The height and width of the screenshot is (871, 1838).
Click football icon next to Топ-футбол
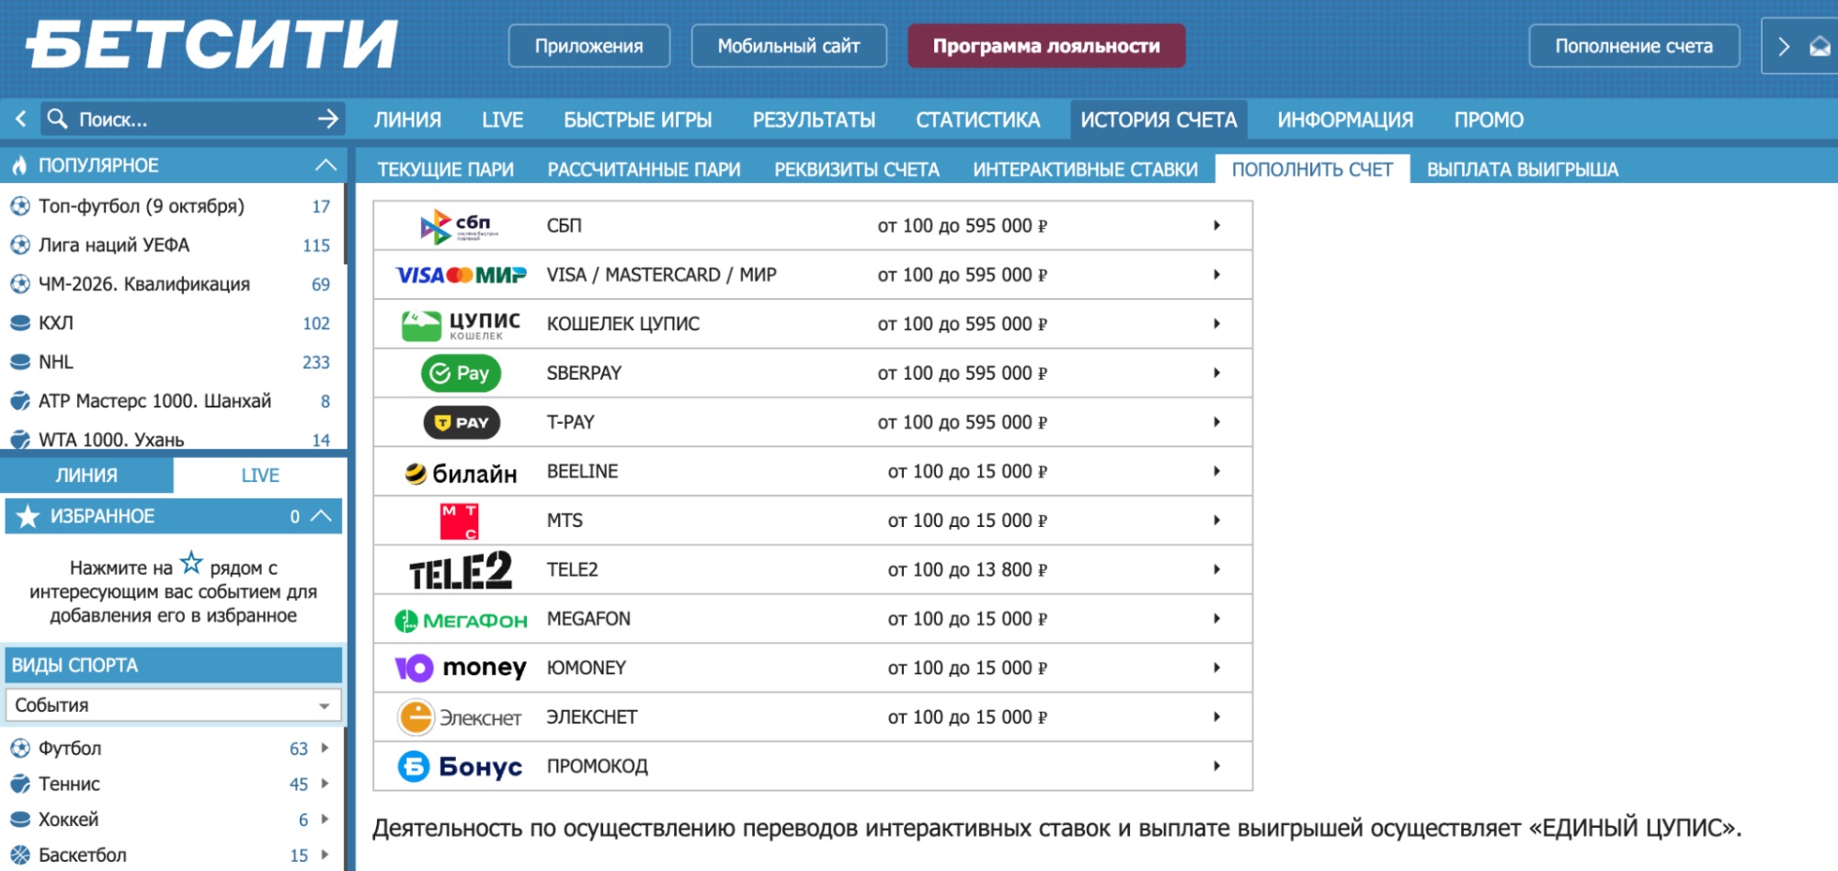[x=20, y=206]
